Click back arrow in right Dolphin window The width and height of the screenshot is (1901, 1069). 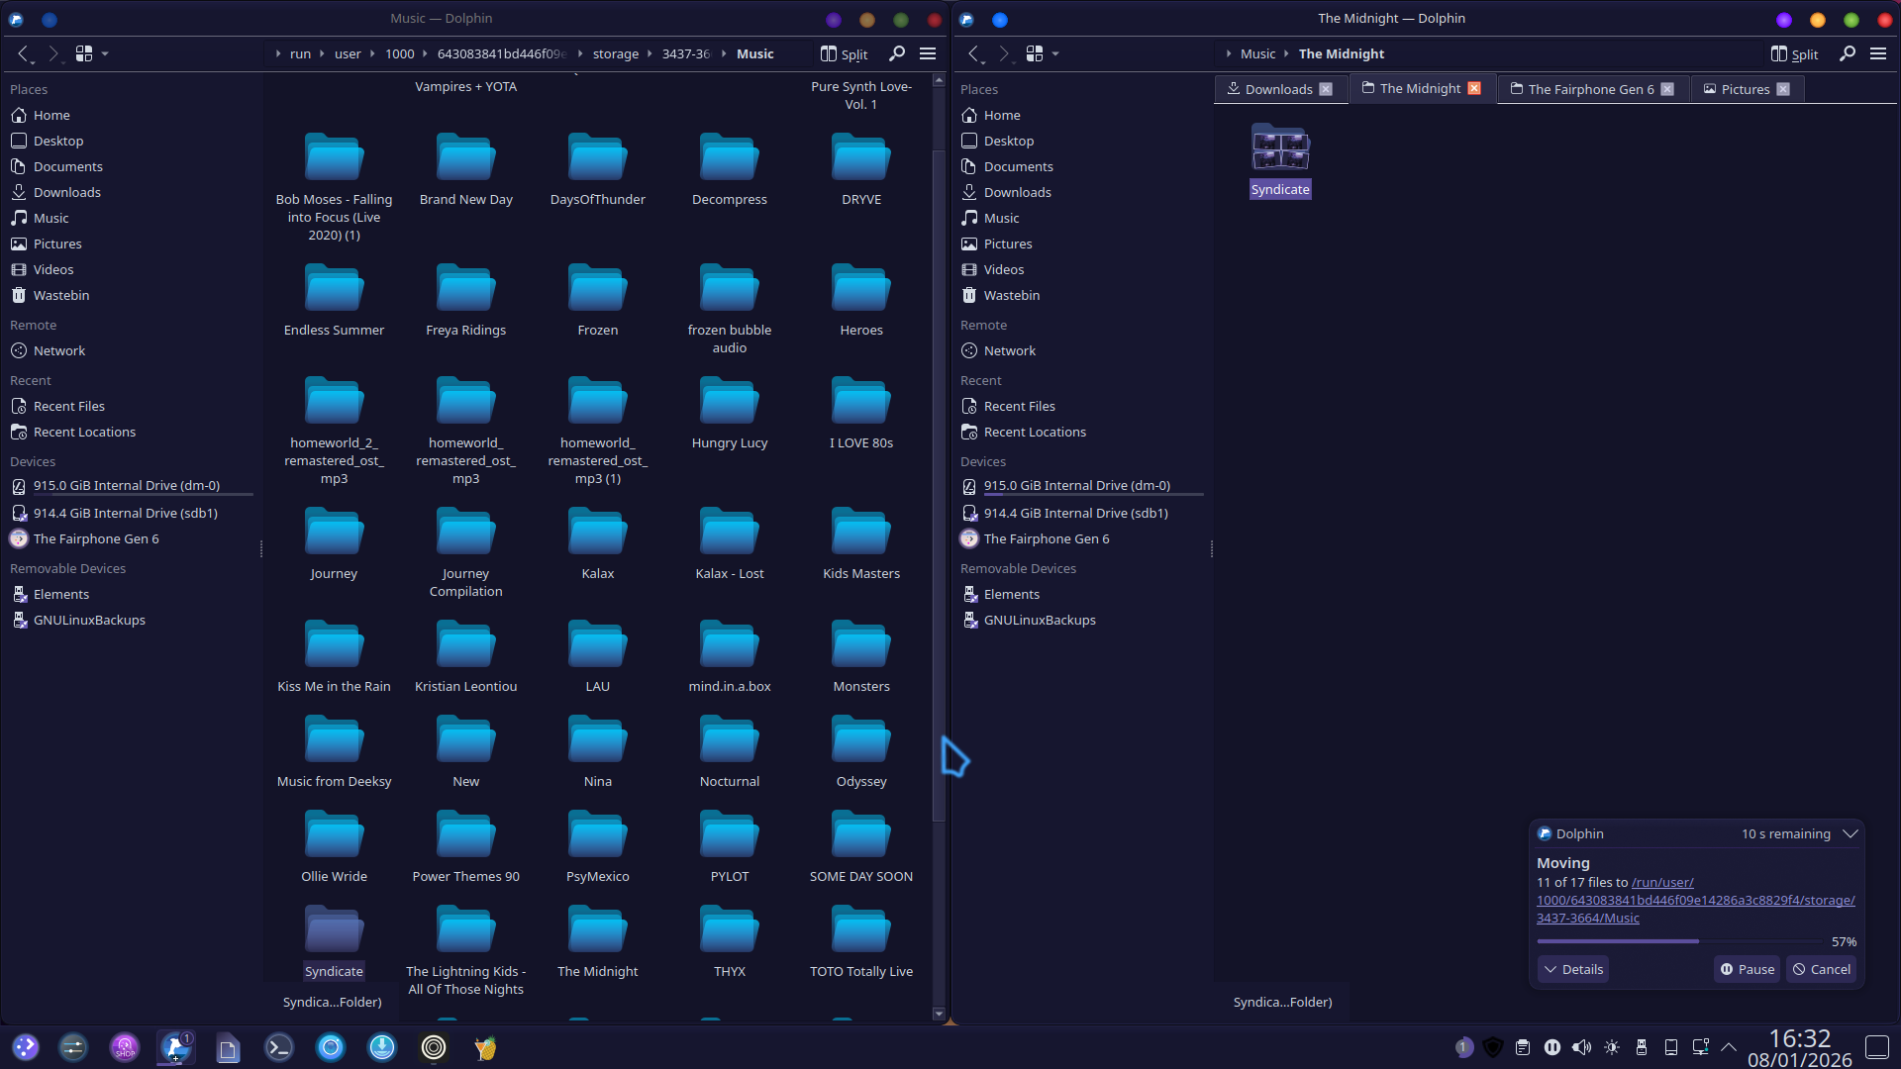point(974,53)
